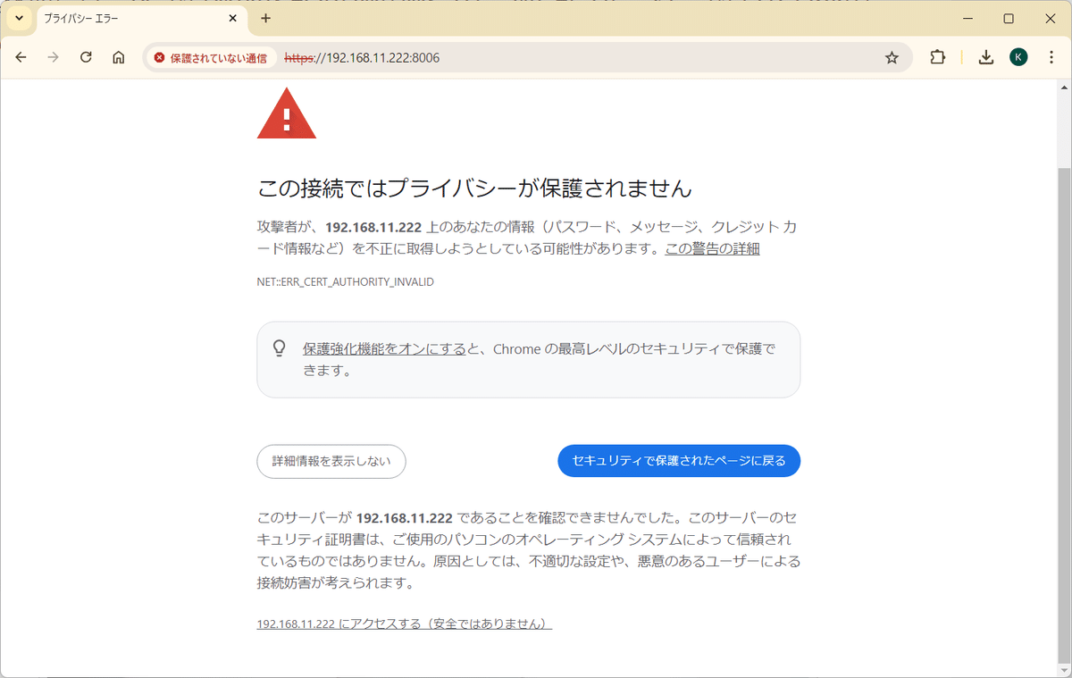Open a new tab with plus button

click(265, 19)
